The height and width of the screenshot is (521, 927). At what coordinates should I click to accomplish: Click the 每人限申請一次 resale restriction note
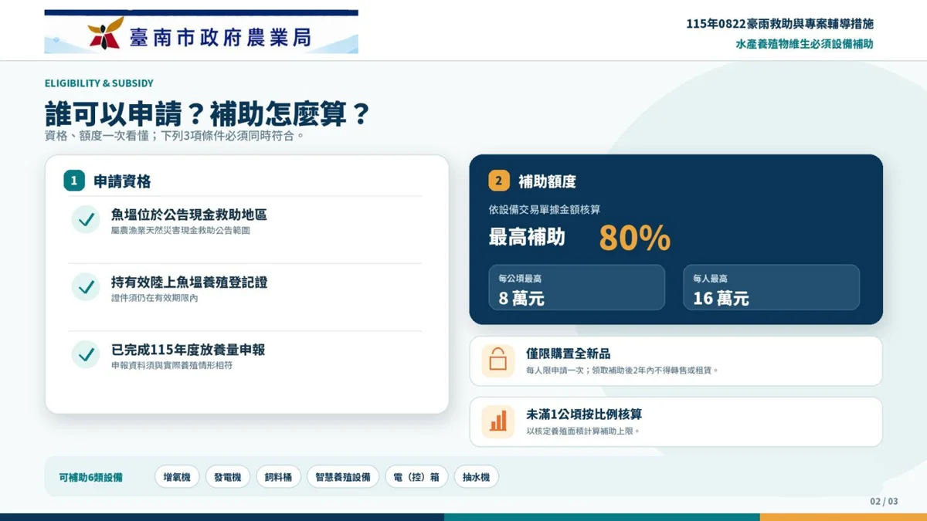(623, 370)
